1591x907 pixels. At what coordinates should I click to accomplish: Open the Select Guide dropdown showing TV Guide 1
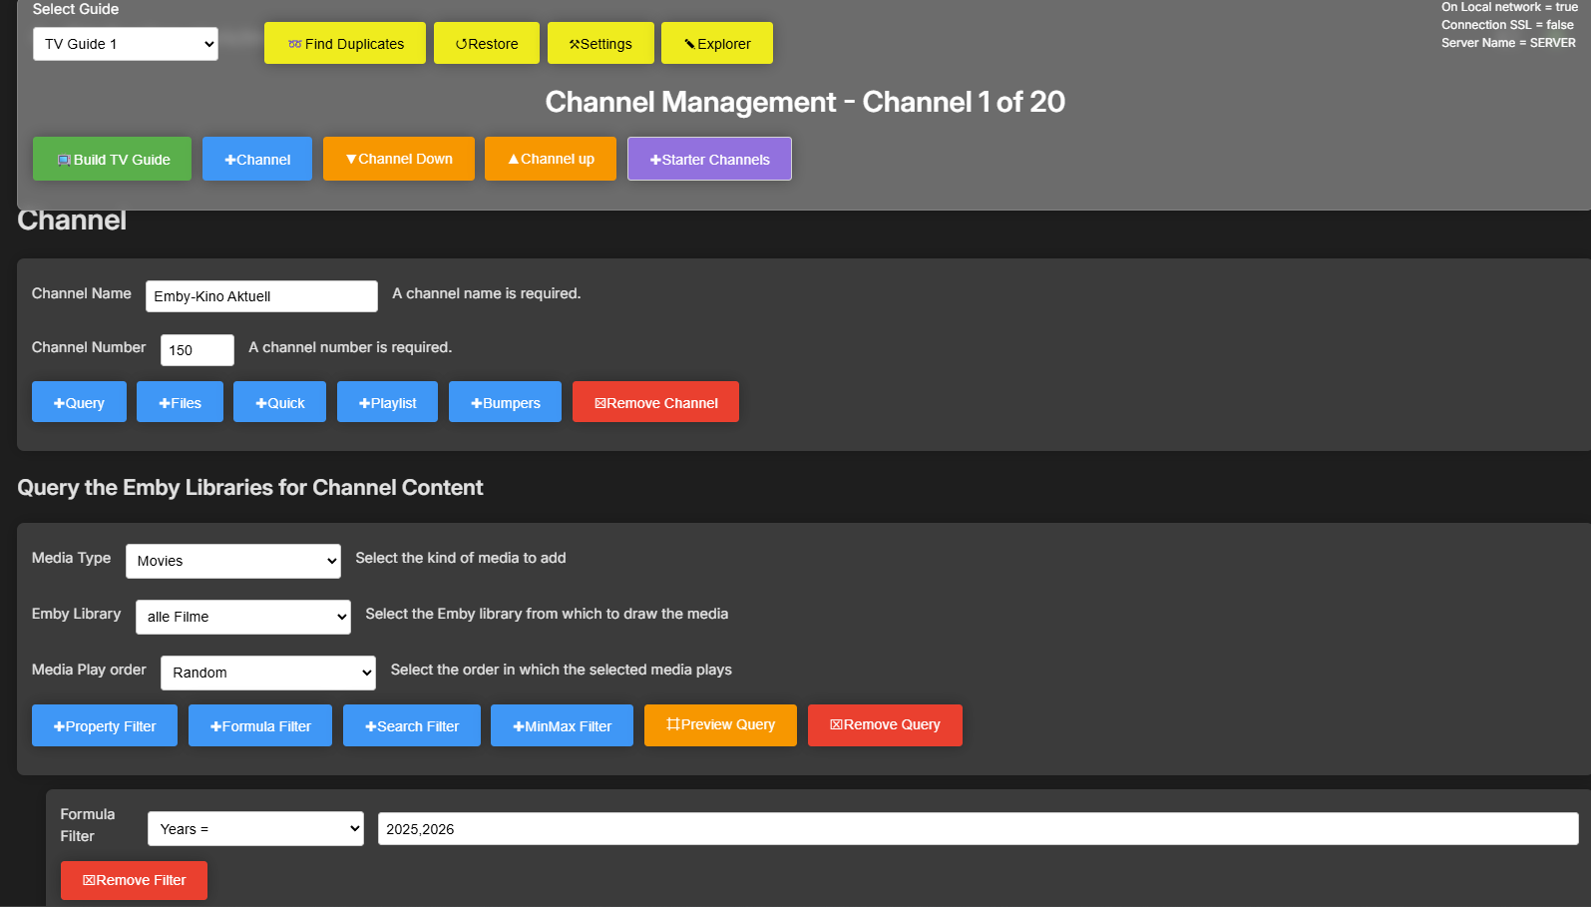click(x=126, y=44)
